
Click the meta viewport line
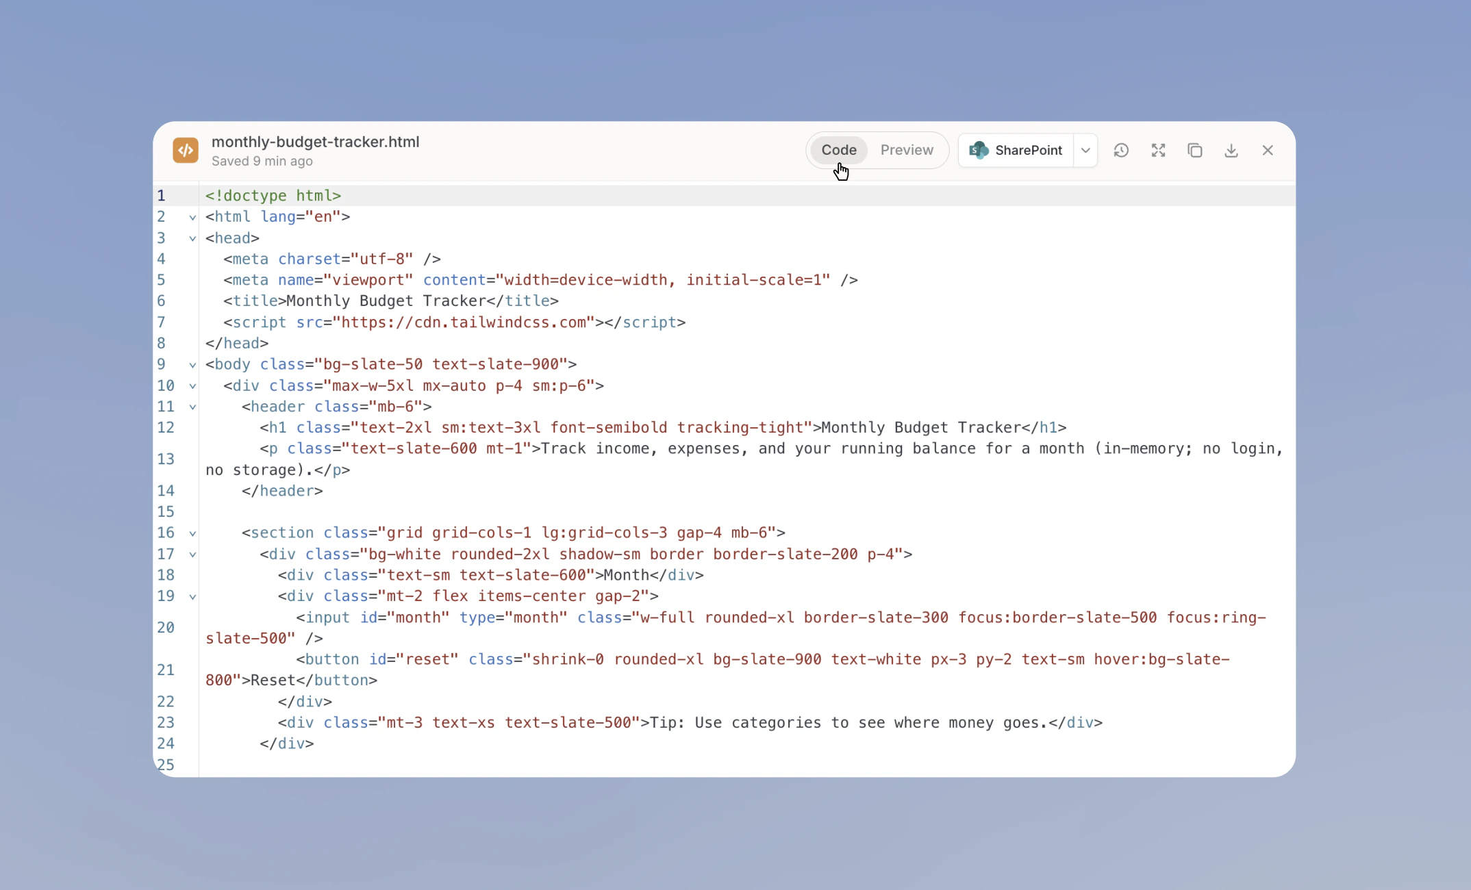[540, 280]
